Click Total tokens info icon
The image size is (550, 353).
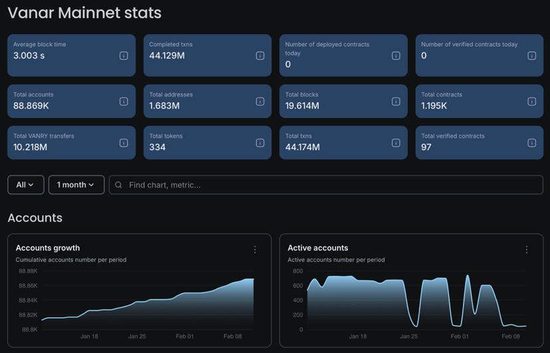coord(260,143)
